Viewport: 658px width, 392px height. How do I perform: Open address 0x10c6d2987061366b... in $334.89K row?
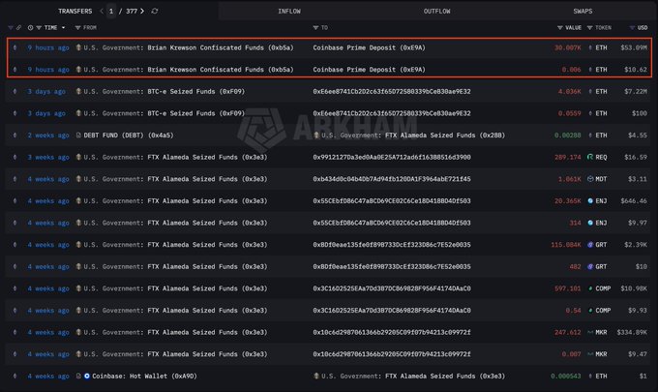[x=392, y=332]
